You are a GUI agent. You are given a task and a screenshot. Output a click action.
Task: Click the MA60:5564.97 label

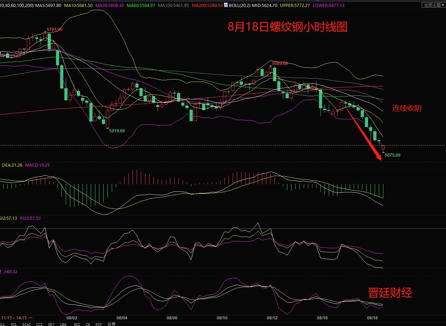click(x=141, y=5)
